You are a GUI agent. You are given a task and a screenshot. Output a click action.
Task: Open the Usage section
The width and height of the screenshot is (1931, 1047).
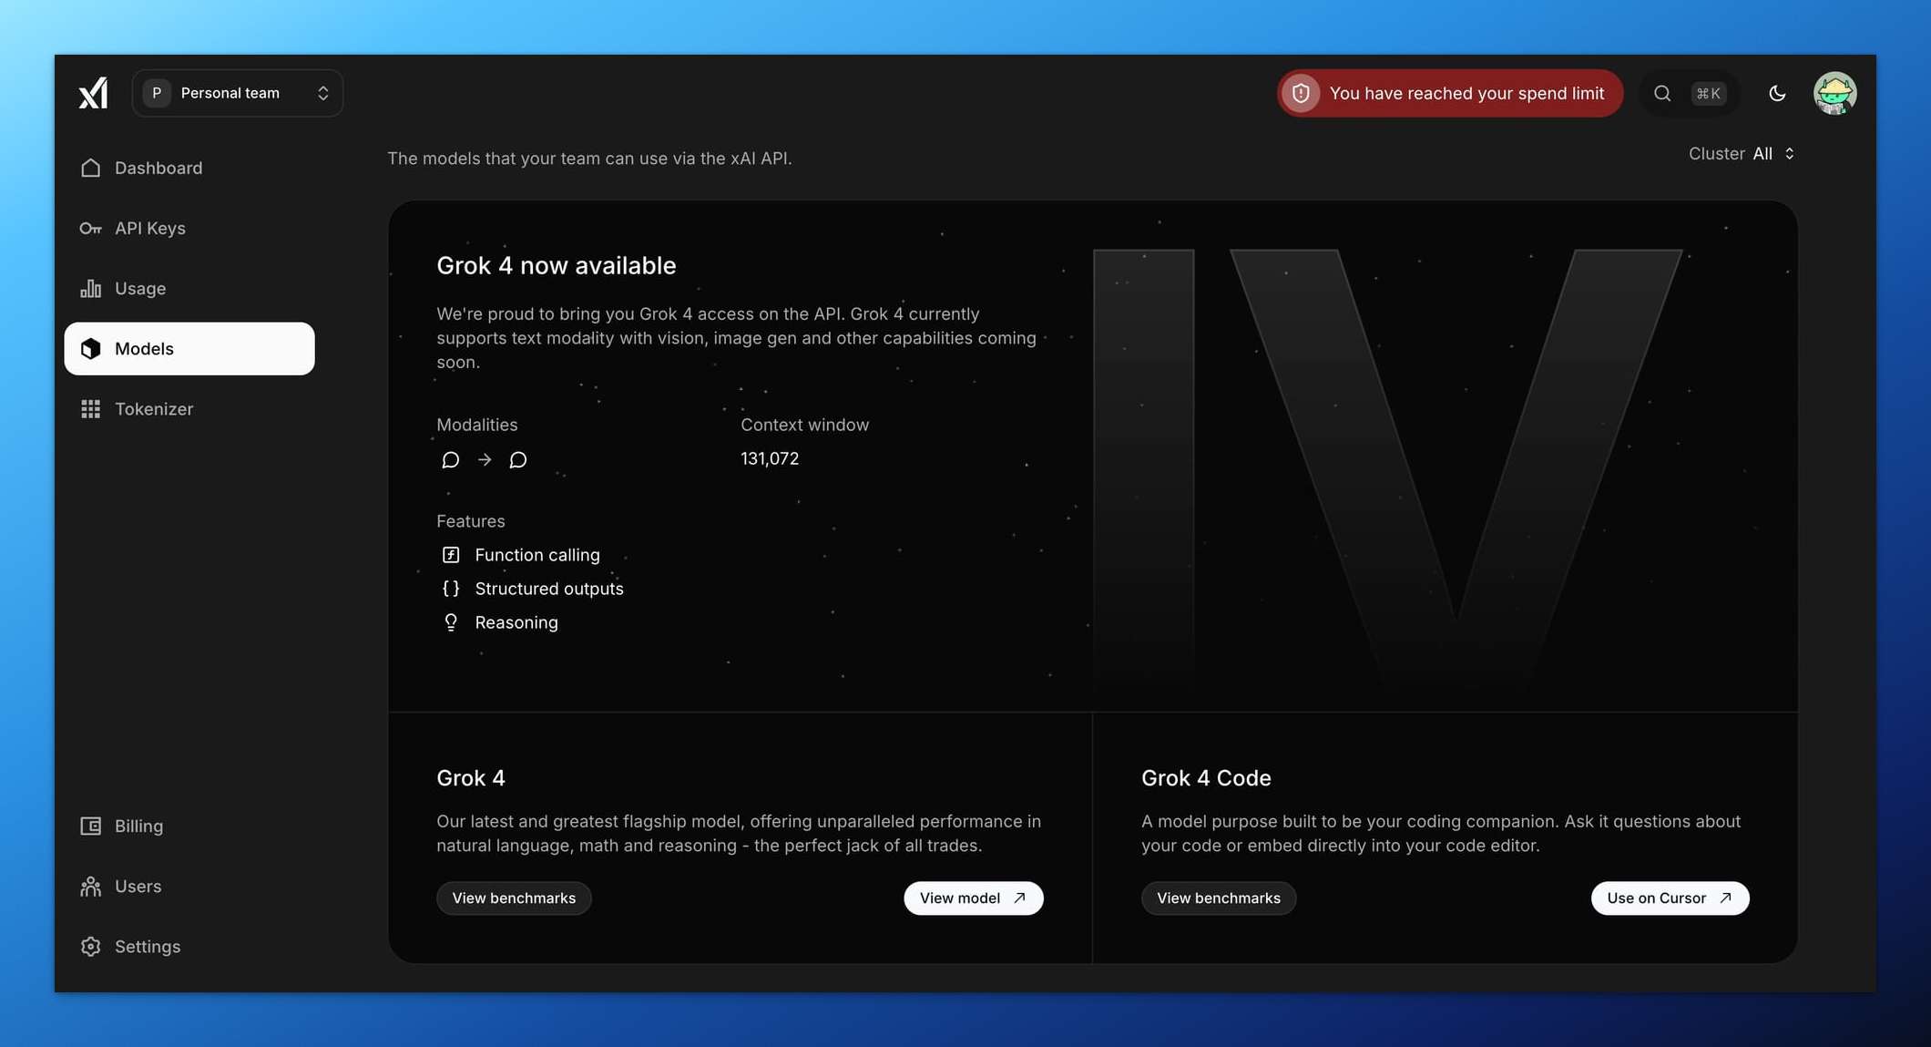[139, 289]
